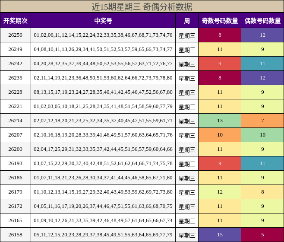Viewport: 284px width, 242px height.
Task: Click winning numbers of period 26207
Action: tap(103, 135)
